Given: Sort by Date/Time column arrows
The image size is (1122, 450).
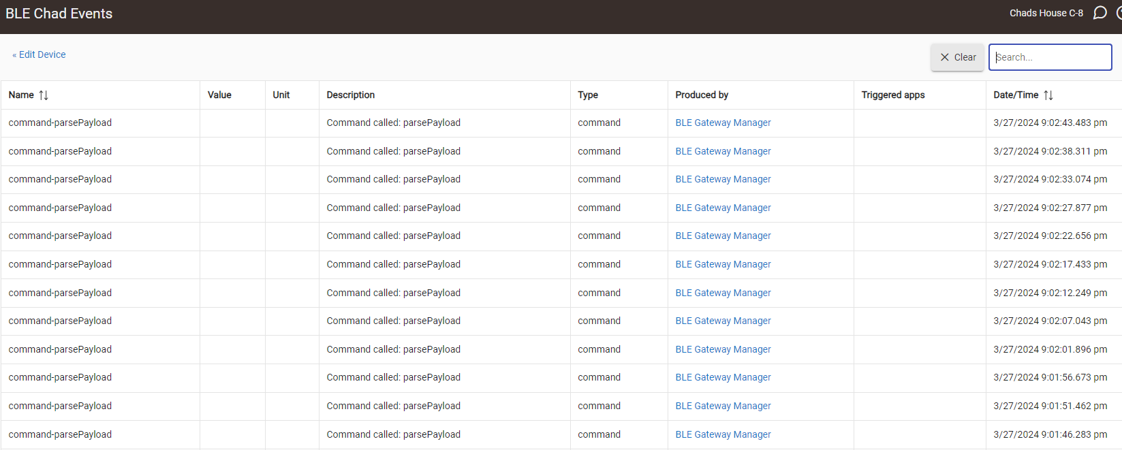Looking at the screenshot, I should click(x=1048, y=95).
